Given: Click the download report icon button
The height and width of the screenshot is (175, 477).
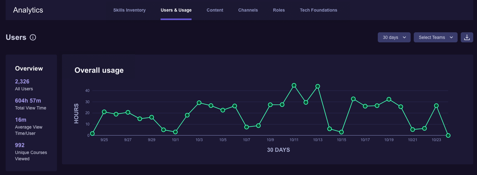Looking at the screenshot, I should (x=467, y=37).
